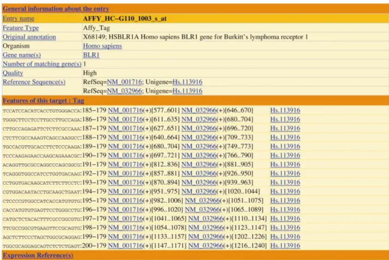Open the 'Feature Type' help link
Viewport: 389px width, 260px height.
pos(21,28)
